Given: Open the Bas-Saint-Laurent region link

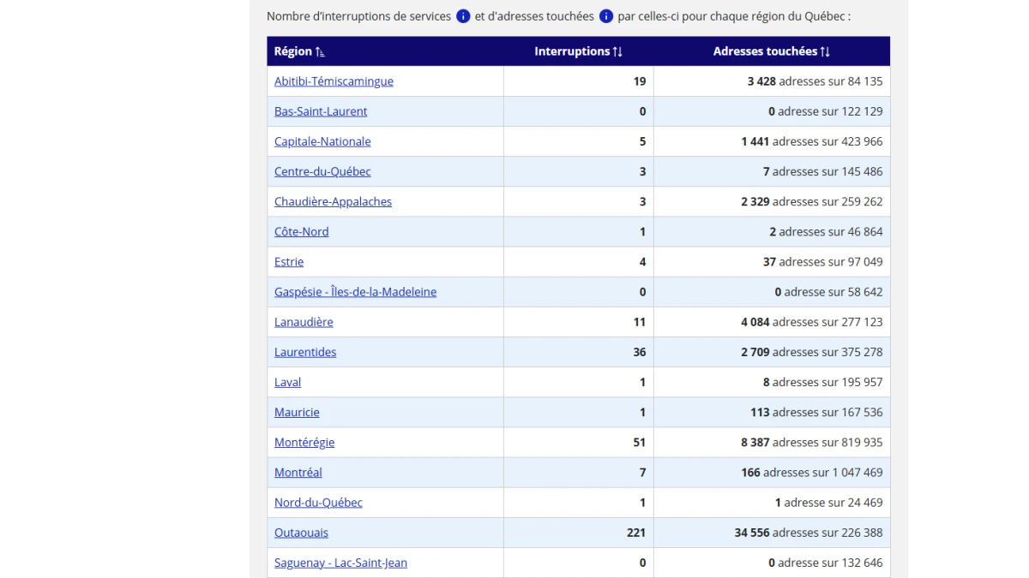Looking at the screenshot, I should pyautogui.click(x=321, y=111).
